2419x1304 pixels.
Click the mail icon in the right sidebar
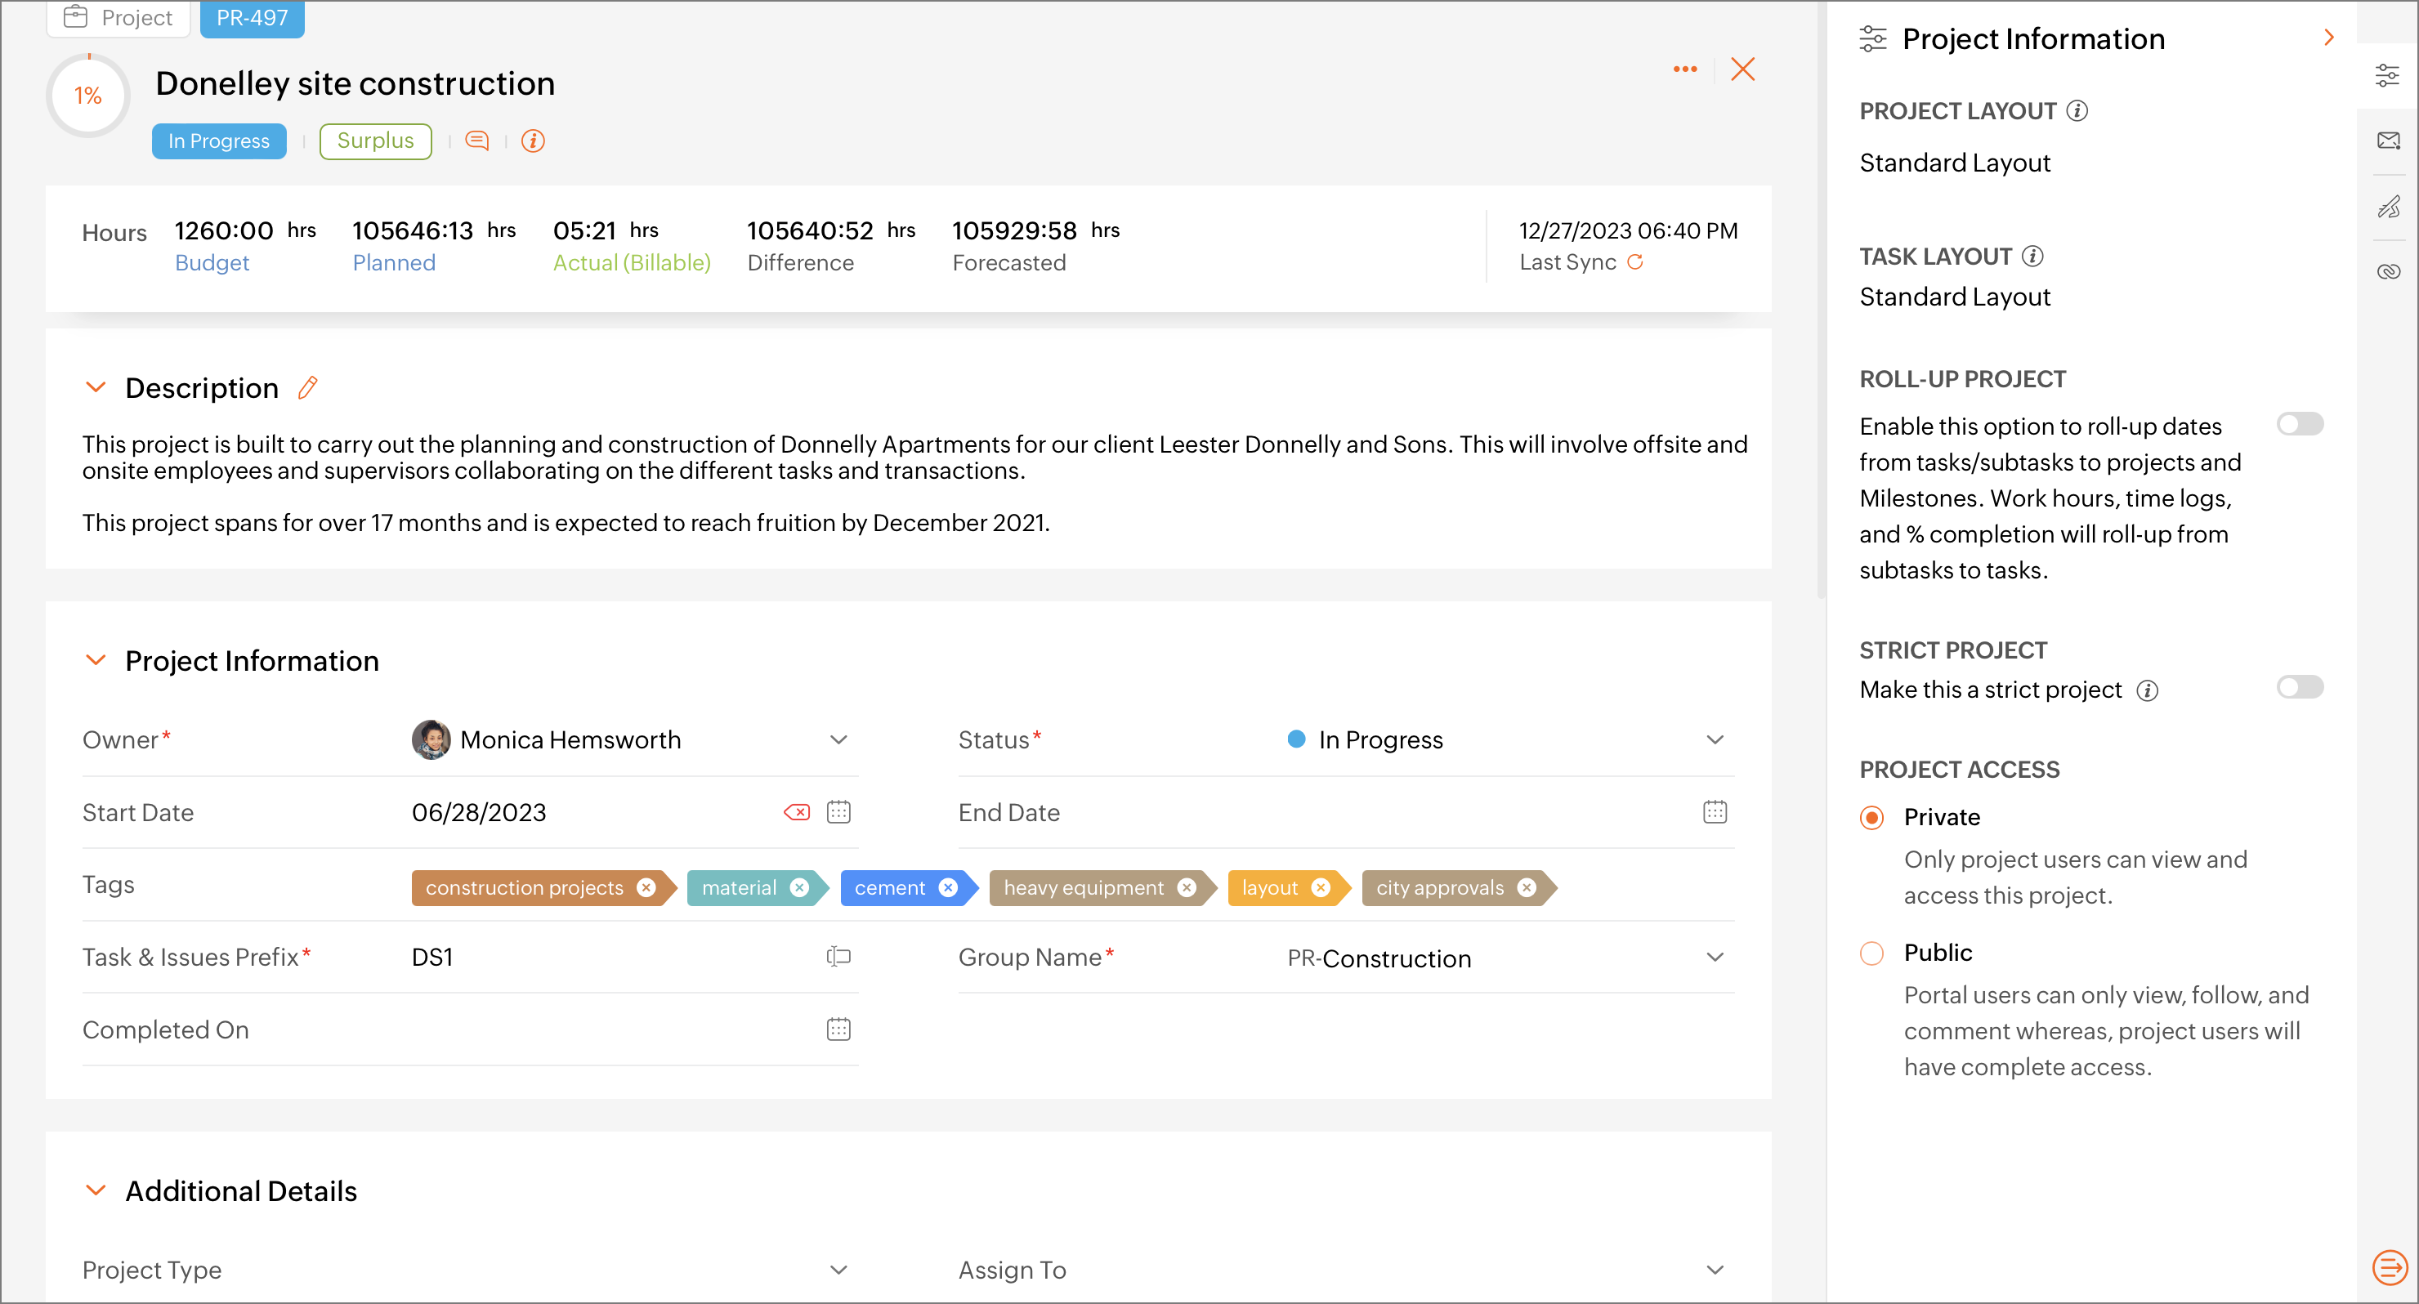click(2388, 141)
